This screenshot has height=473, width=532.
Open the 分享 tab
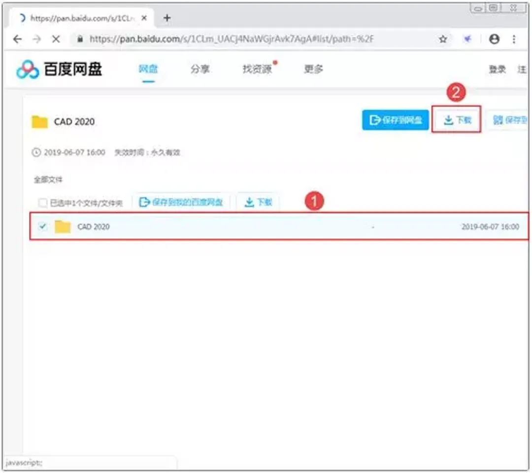[x=200, y=69]
